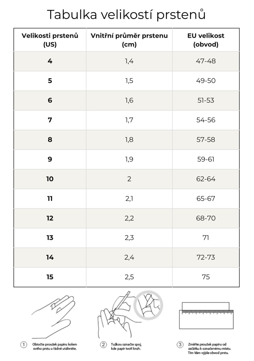
Task: Click the 2,2 inner diameter cell
Action: (129, 218)
